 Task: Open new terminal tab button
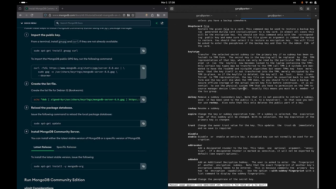(172, 9)
